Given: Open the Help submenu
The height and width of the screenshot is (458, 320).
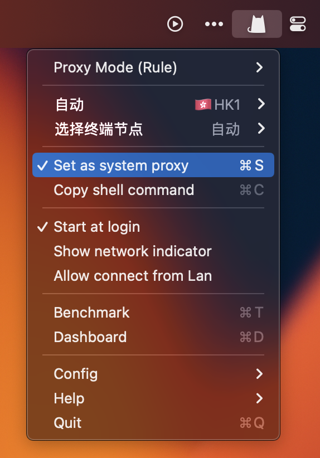Looking at the screenshot, I should pos(153,398).
